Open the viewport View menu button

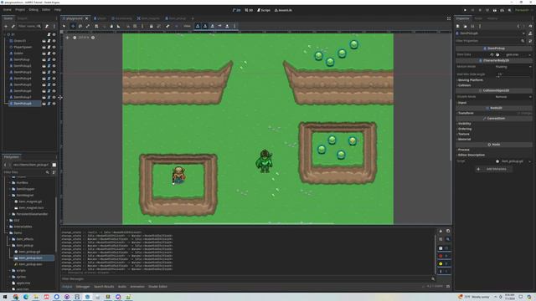click(187, 26)
